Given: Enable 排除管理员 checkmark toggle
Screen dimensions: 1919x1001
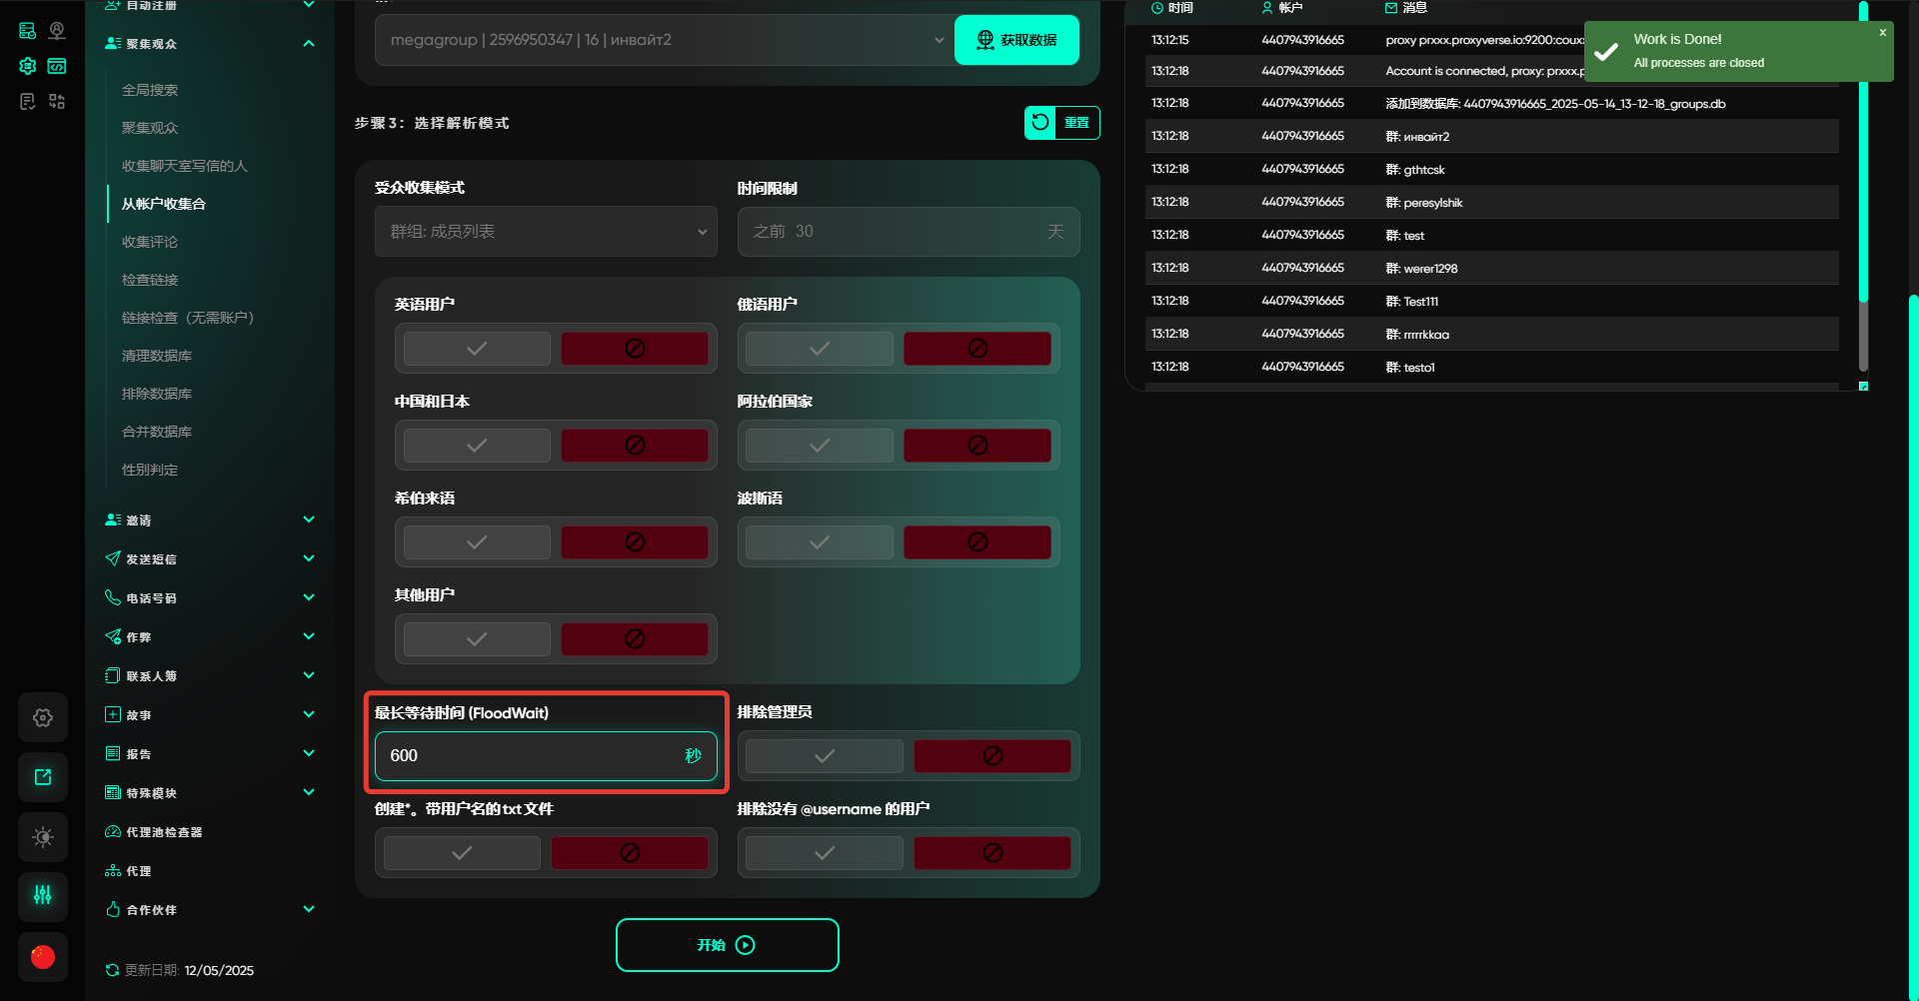Looking at the screenshot, I should 824,756.
